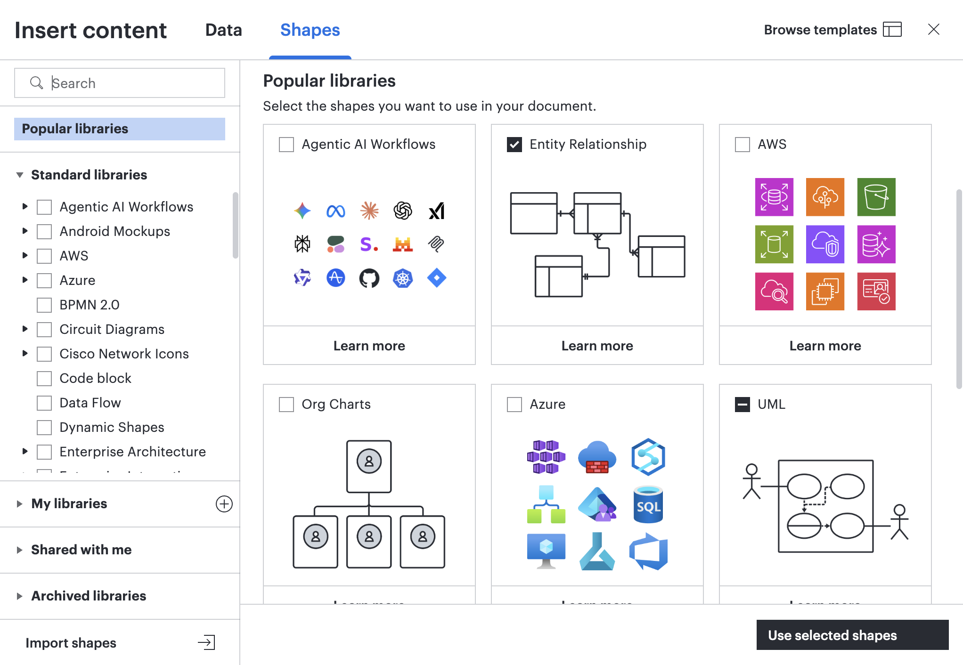
Task: Click the xAI logo in Agentic AI card
Action: tap(437, 211)
